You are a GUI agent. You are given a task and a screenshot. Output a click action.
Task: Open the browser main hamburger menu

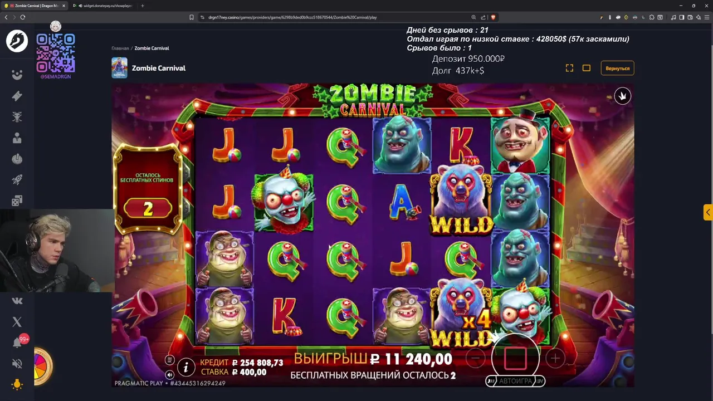[706, 17]
